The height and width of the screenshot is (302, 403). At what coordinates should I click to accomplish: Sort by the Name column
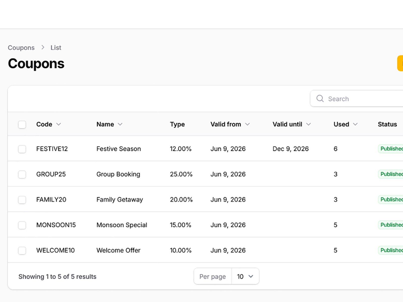[x=109, y=124]
